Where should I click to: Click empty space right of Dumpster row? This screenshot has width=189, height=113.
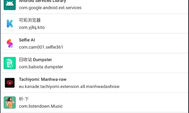coord(141,63)
